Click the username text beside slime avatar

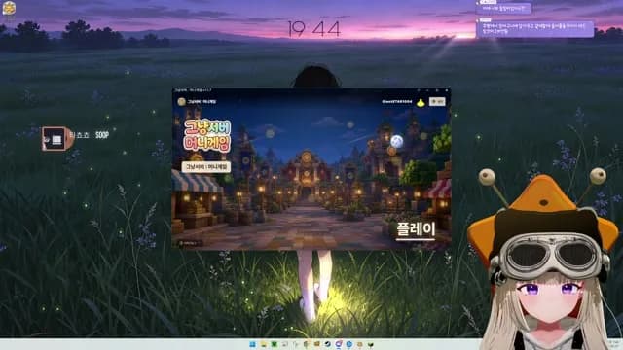coord(396,102)
